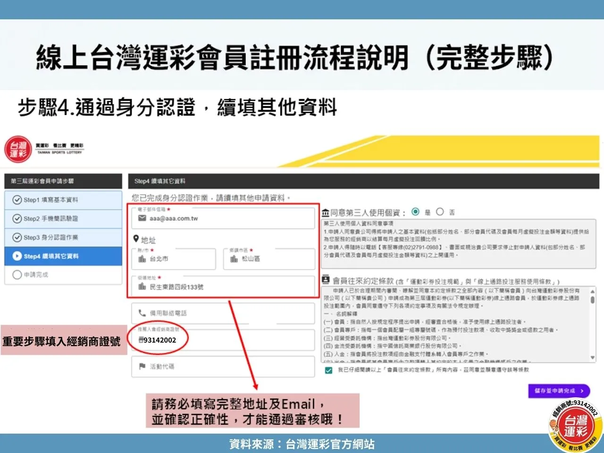Screen dimensions: 604x453
Task: Click the scrollbar thumb in terms box
Action: [593, 300]
